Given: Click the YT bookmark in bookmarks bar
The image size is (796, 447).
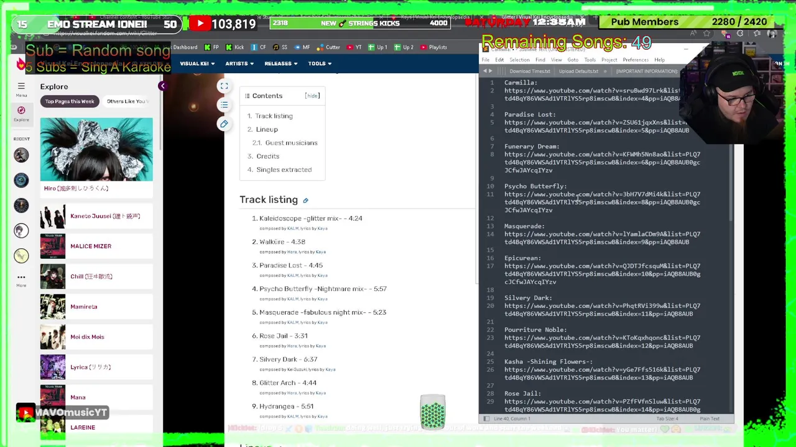Looking at the screenshot, I should coord(353,47).
